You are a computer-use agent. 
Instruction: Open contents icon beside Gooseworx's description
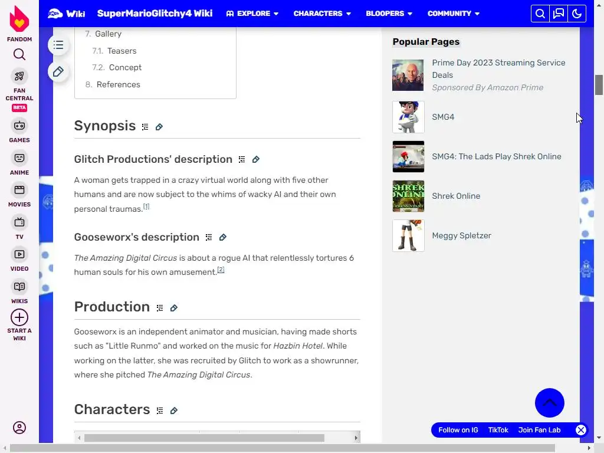[x=208, y=237]
